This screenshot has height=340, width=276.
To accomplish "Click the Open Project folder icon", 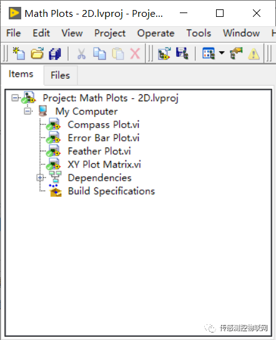I will (37, 53).
